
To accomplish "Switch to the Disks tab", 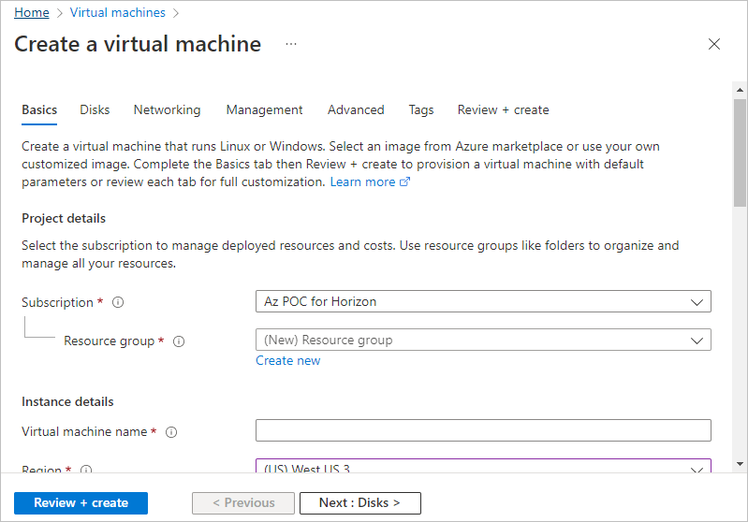I will coord(95,110).
